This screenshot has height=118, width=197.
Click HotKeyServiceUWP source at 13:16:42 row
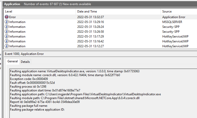175,41
